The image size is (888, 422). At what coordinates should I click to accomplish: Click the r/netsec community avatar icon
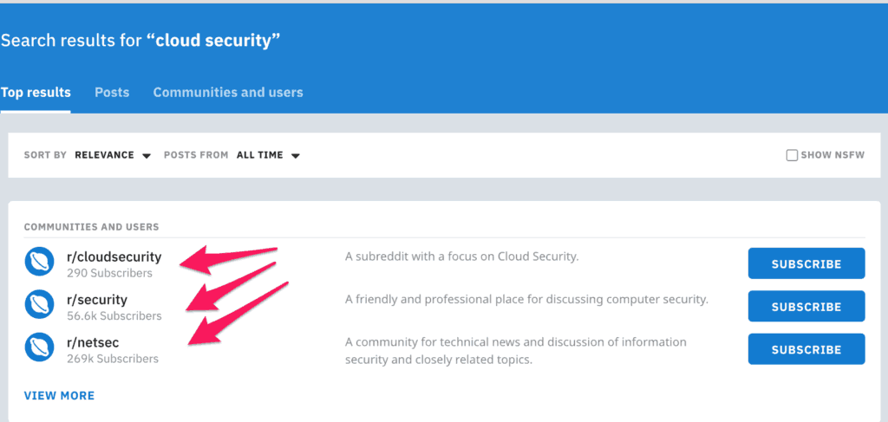point(40,349)
